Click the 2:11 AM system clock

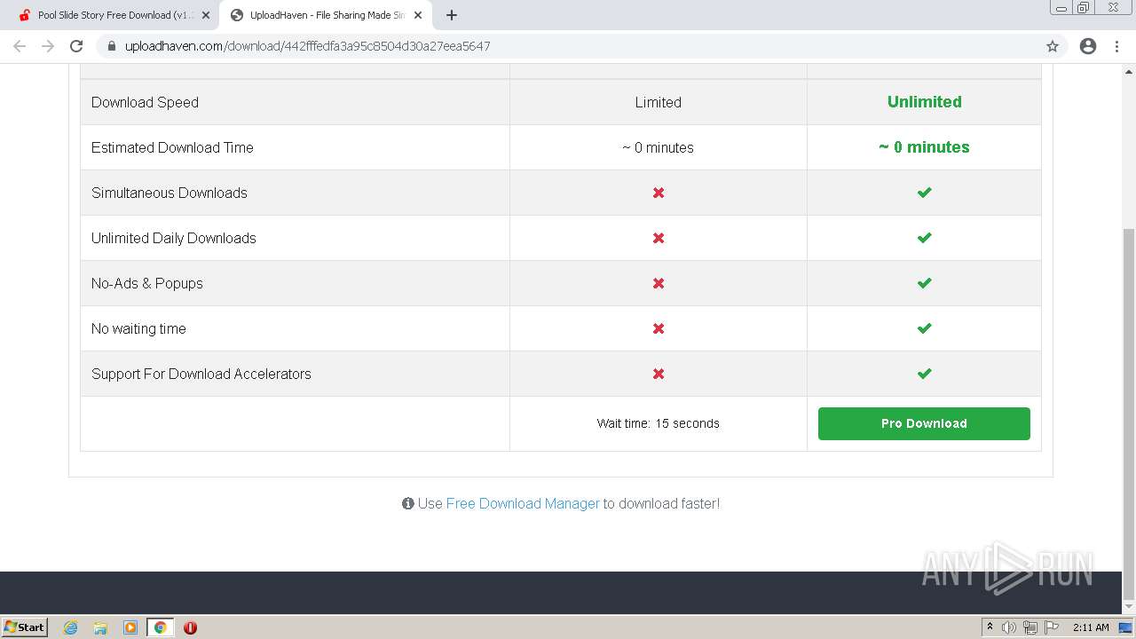[x=1091, y=627]
